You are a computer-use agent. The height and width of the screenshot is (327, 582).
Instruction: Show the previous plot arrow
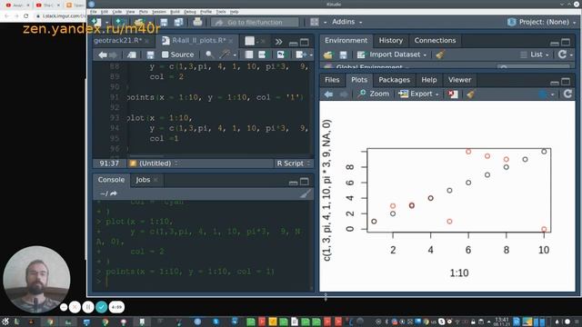328,94
